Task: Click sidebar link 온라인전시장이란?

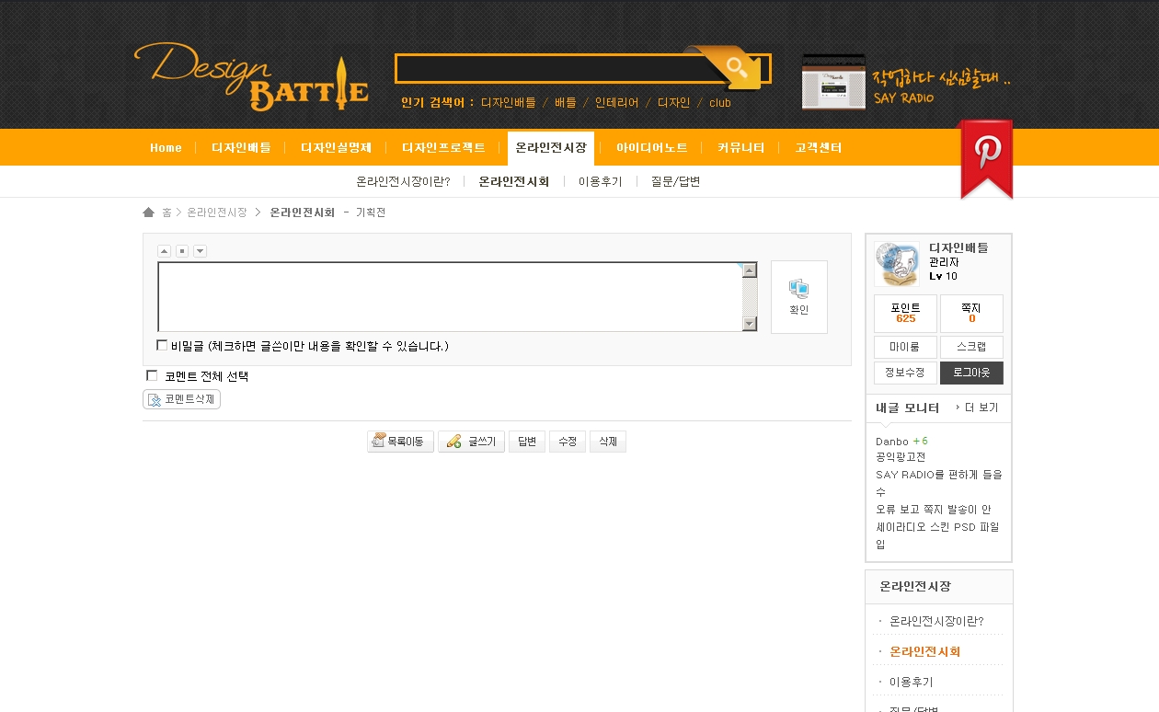Action: coord(936,621)
